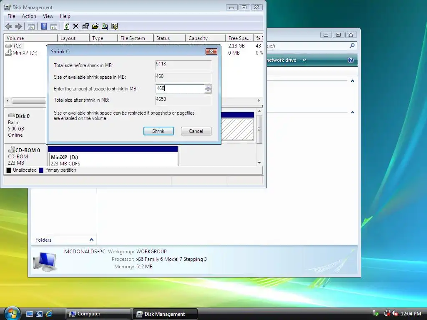
Task: Open the View menu
Action: click(48, 16)
